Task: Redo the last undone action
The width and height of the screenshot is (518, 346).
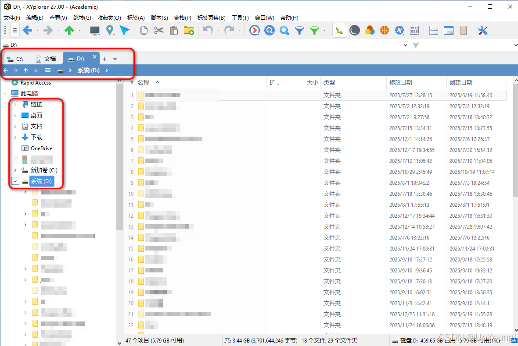Action: (229, 31)
